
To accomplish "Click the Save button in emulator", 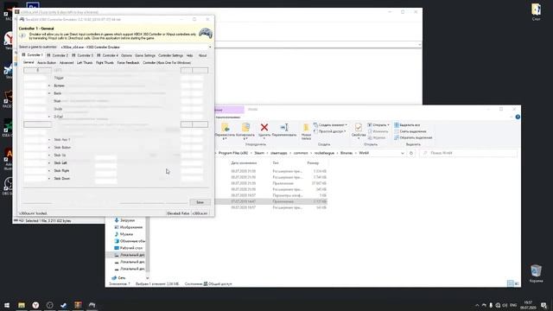I will 200,202.
